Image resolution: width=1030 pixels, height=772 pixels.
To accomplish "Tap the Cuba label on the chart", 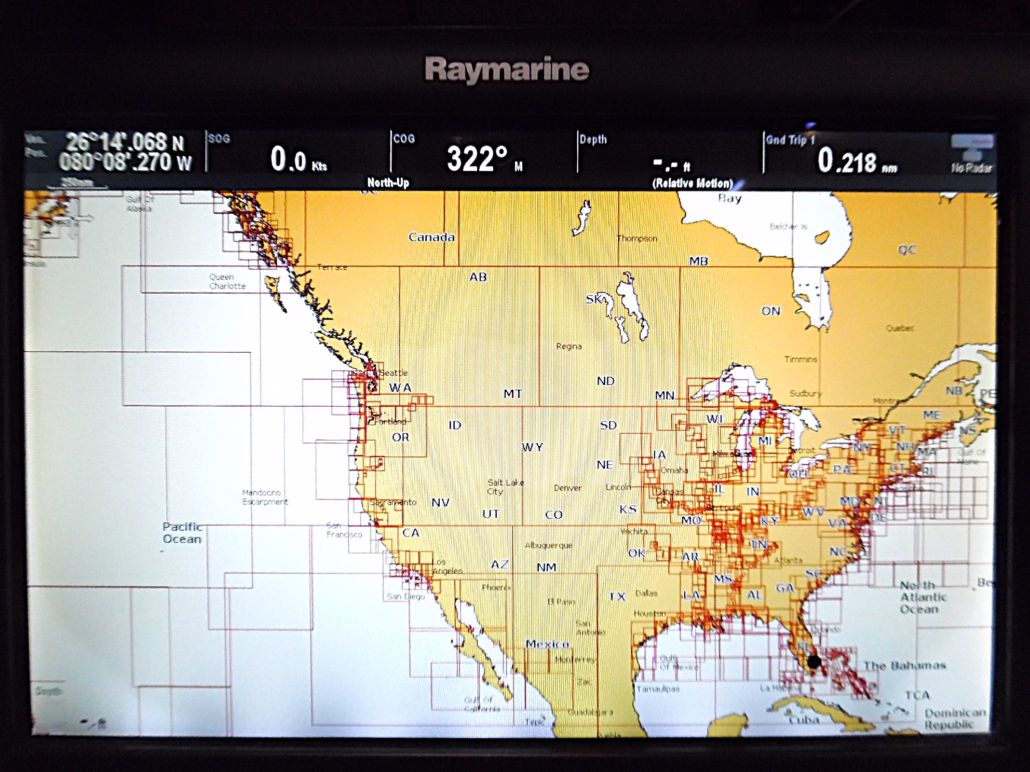I will (x=804, y=720).
